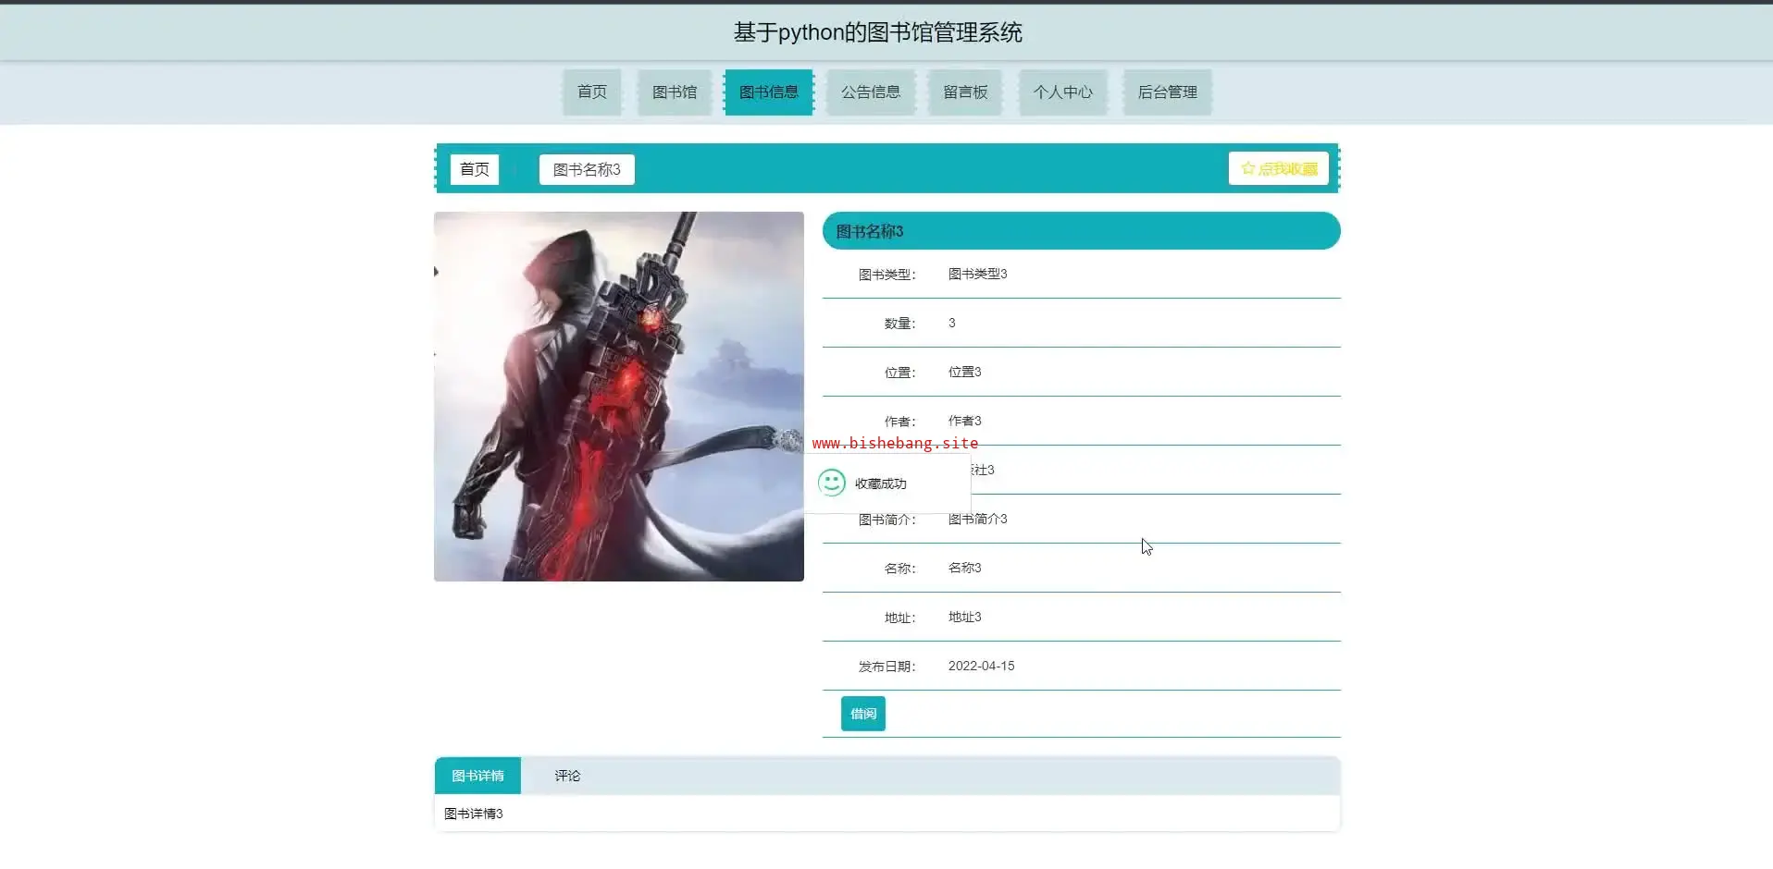Visit the 留言板 navigation item
Screen dimensions: 1773x869
pos(965,92)
